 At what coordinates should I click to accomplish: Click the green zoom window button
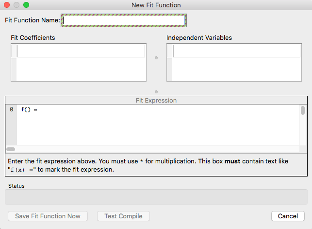click(x=26, y=5)
